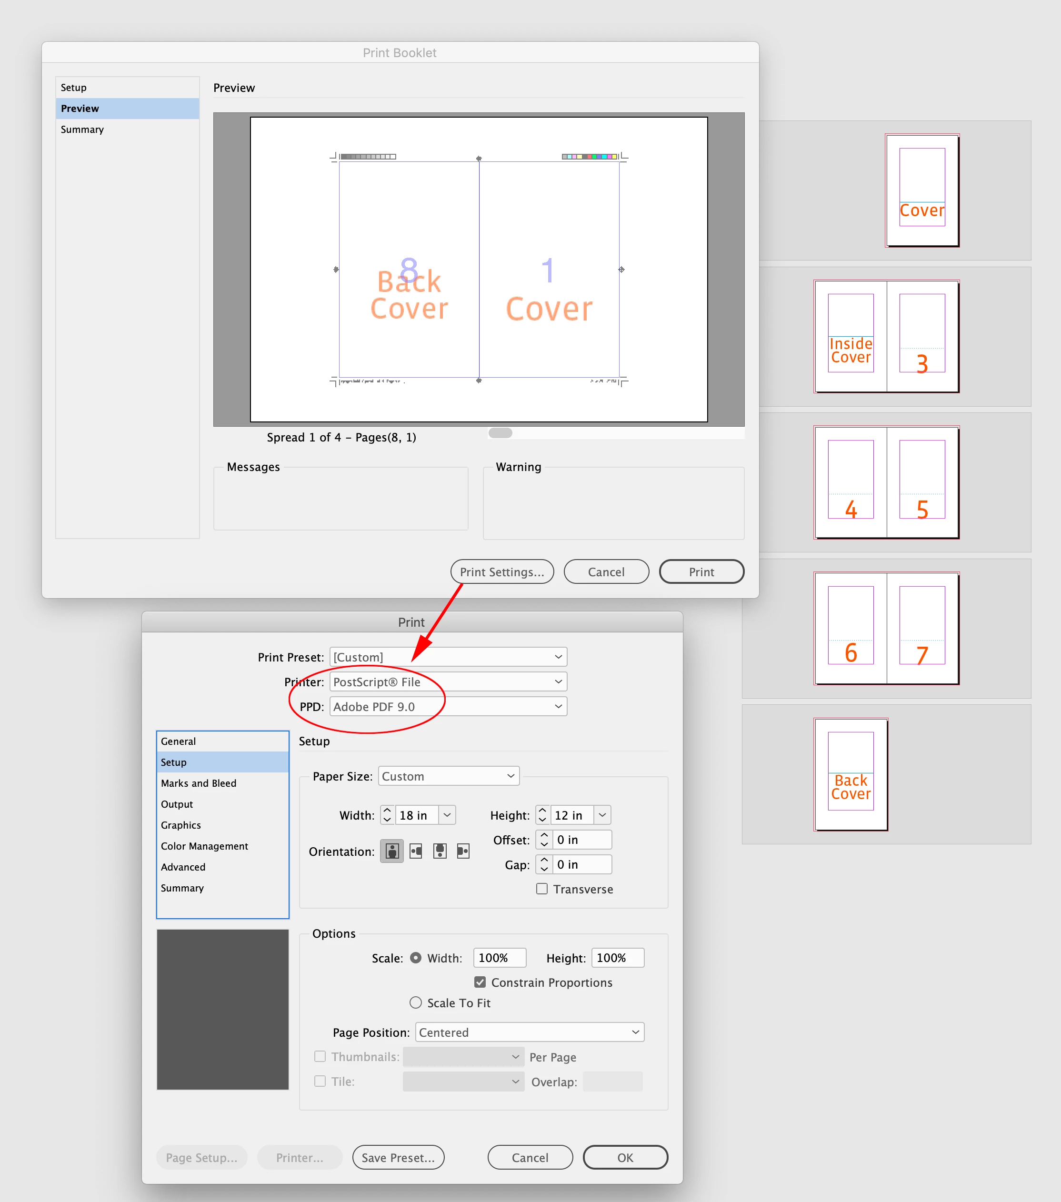The image size is (1061, 1202).
Task: Click the Width stepper arrows
Action: point(387,815)
